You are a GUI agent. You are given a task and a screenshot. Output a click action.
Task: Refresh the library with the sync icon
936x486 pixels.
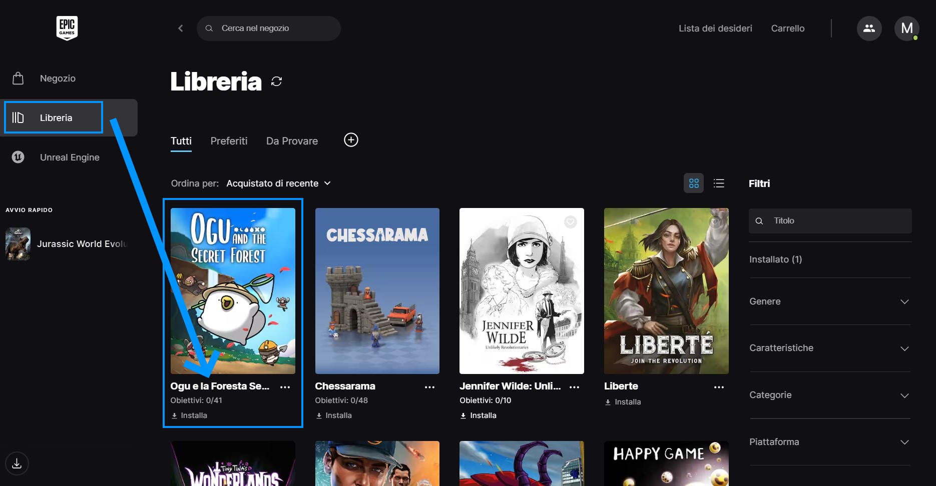277,81
